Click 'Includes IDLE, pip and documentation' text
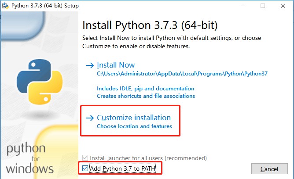 point(146,89)
